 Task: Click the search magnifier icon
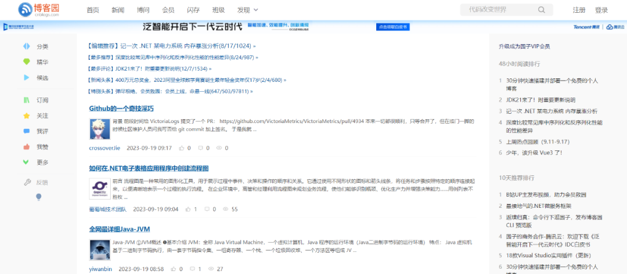pyautogui.click(x=542, y=10)
